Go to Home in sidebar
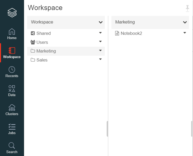 [x=12, y=32]
